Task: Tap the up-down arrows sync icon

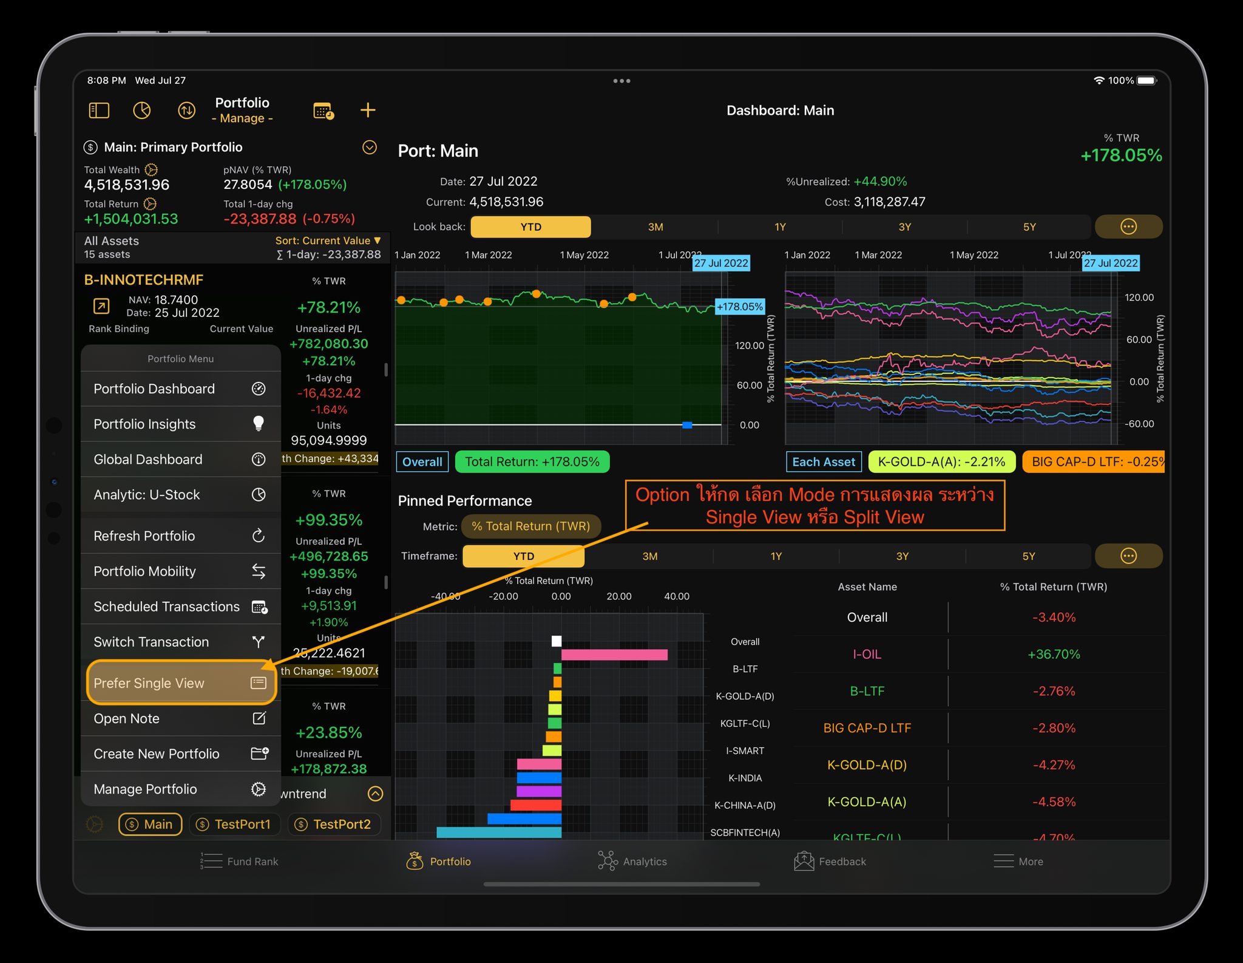Action: (x=186, y=110)
